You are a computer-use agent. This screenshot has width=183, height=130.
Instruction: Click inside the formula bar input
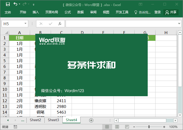tap(121, 24)
